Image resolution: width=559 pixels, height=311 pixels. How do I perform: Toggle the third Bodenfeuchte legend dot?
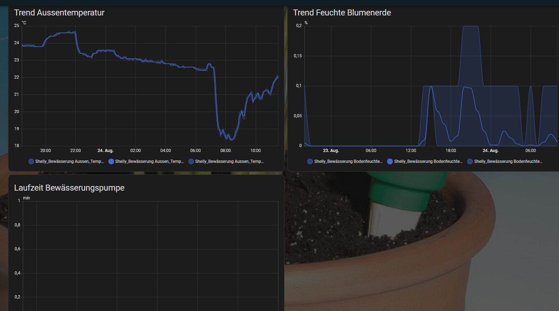click(x=470, y=161)
